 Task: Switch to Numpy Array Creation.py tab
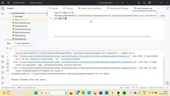[90, 8]
